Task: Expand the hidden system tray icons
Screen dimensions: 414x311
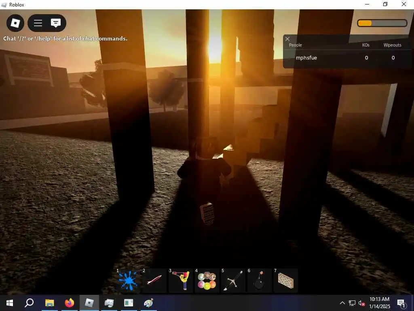Action: click(x=342, y=303)
